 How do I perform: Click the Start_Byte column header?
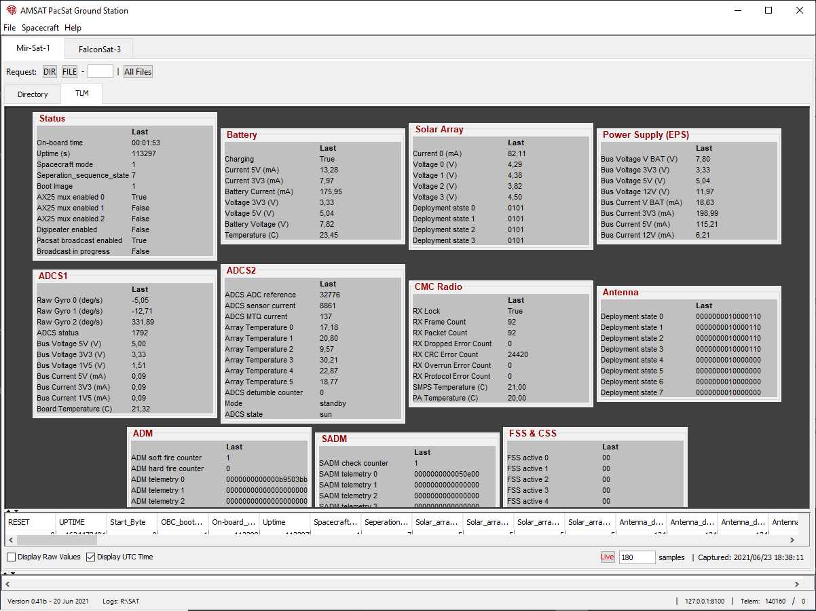tap(132, 522)
